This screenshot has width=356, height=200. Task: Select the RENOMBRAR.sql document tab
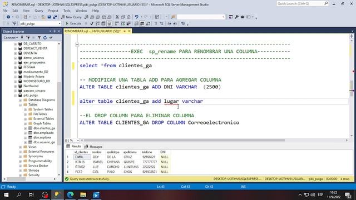92,31
